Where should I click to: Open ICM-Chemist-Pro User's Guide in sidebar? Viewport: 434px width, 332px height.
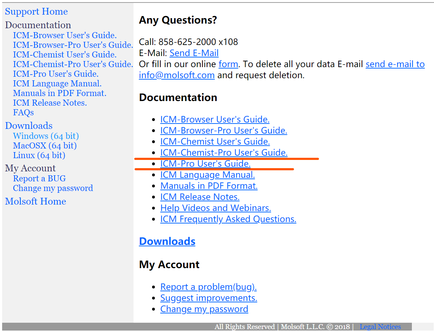click(73, 64)
